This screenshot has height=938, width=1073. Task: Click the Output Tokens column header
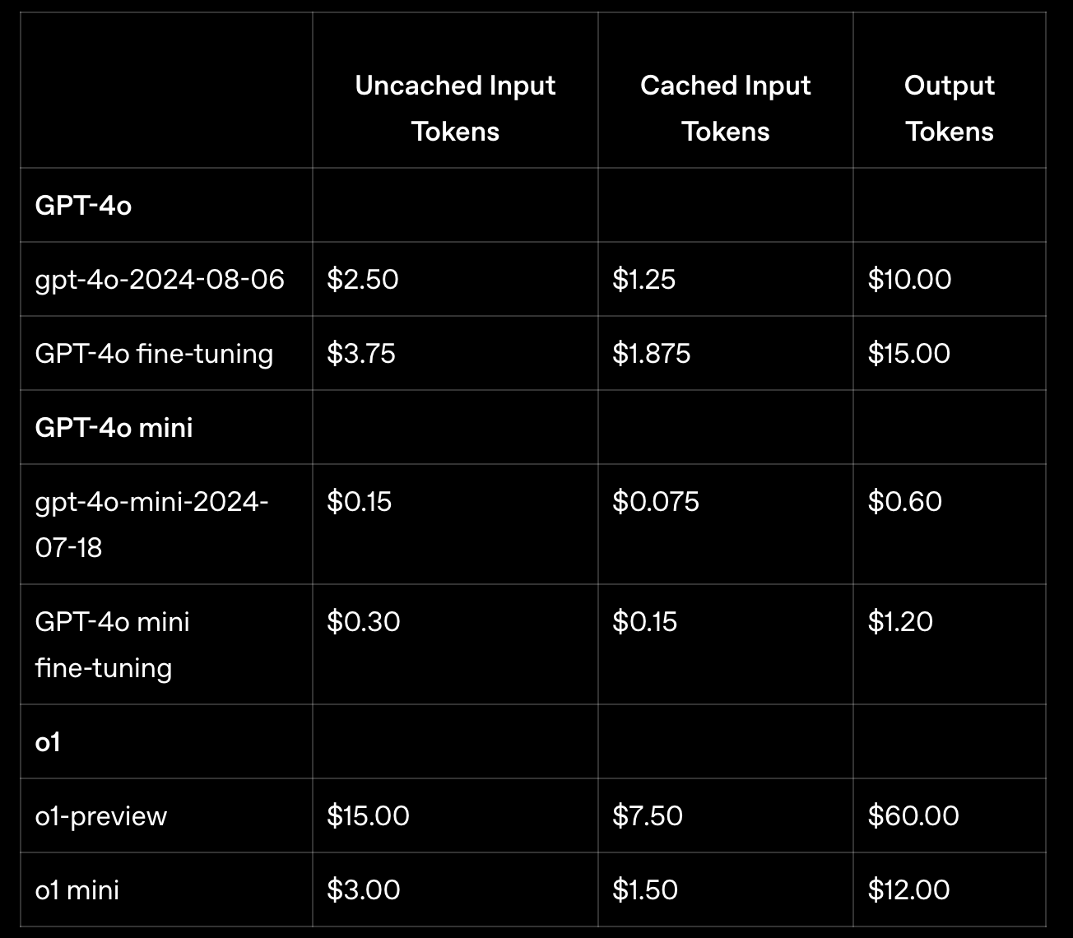[949, 108]
